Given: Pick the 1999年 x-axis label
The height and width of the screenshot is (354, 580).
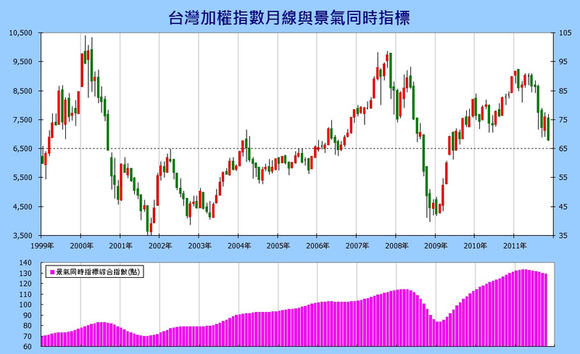Looking at the screenshot, I should (42, 245).
